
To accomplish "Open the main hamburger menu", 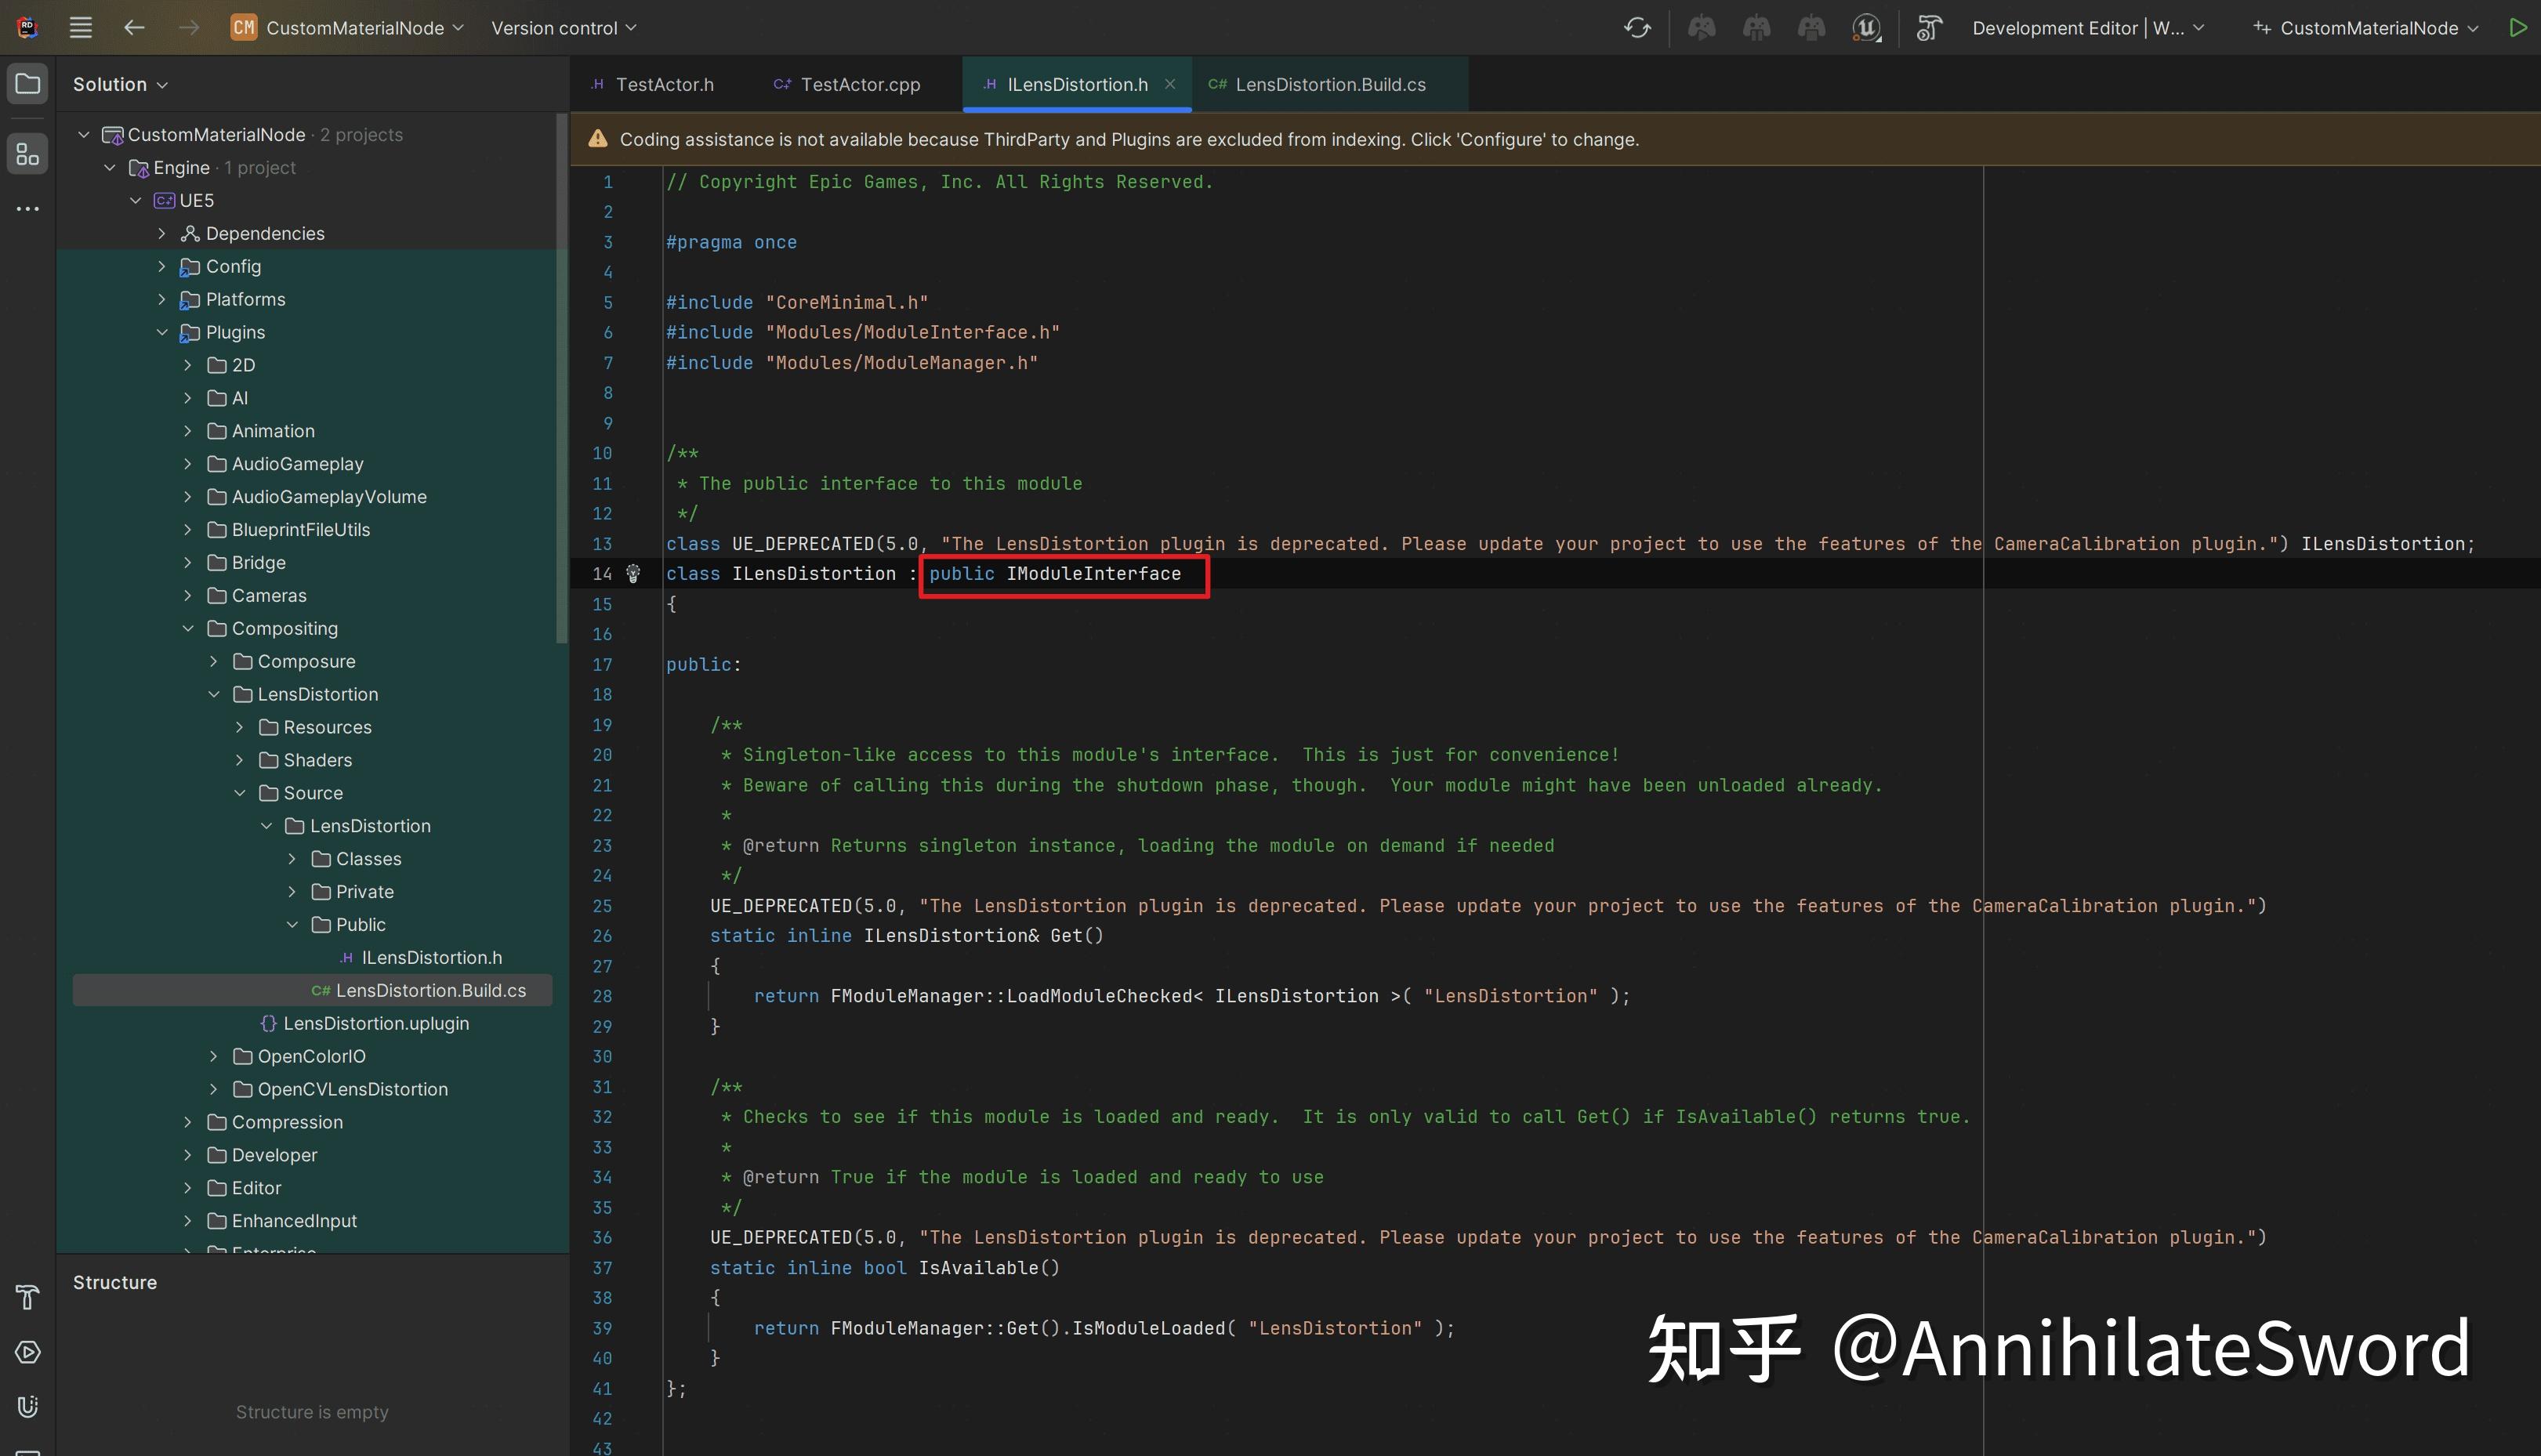I will click(x=81, y=28).
